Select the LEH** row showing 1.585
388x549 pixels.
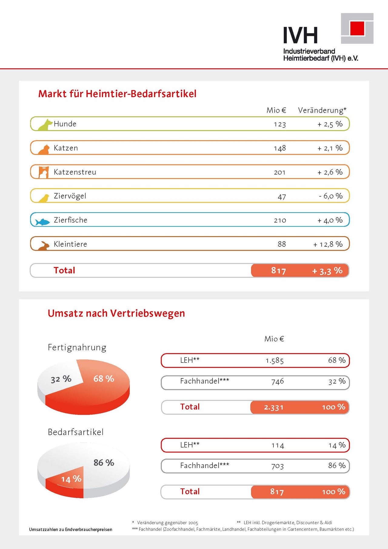[x=255, y=361]
